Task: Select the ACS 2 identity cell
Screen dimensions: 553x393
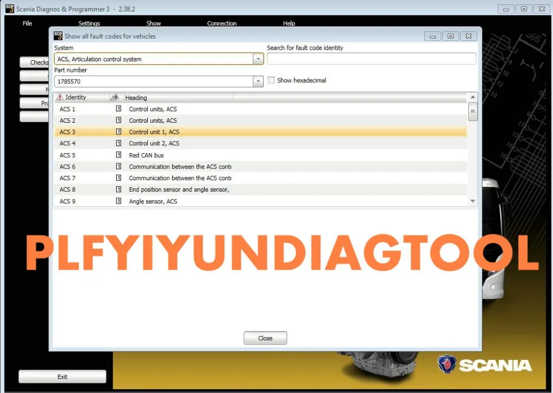Action: pos(67,120)
